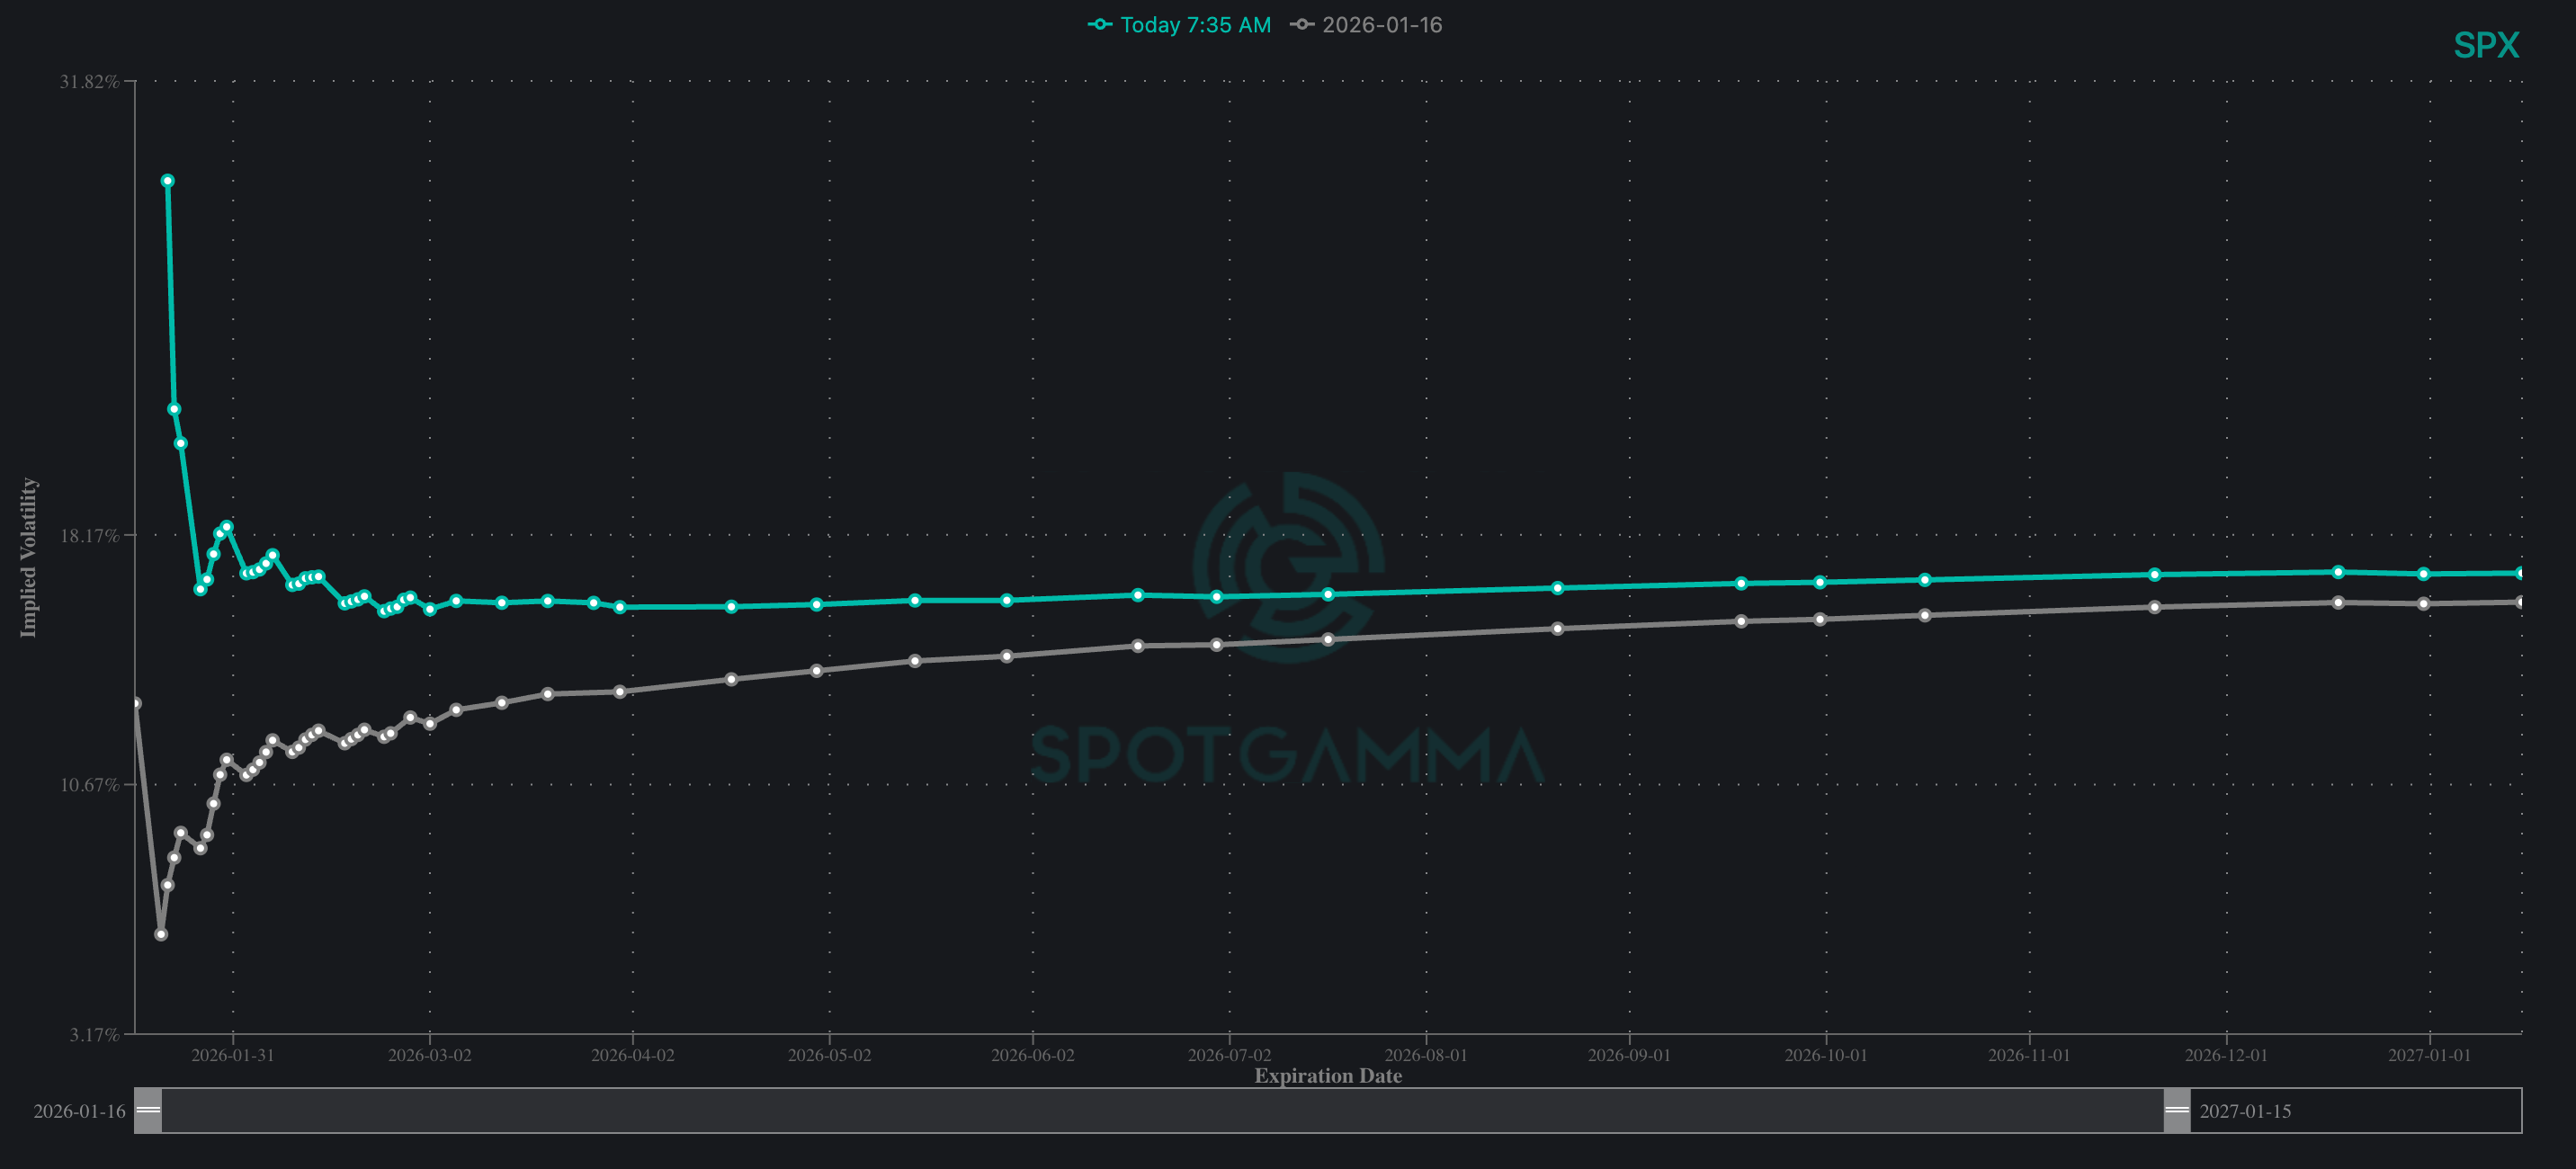Click the 2026-01-31 x-axis tick label

tap(232, 1055)
